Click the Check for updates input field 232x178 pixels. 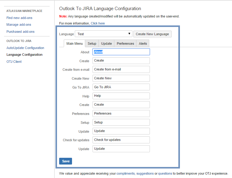click(121, 140)
